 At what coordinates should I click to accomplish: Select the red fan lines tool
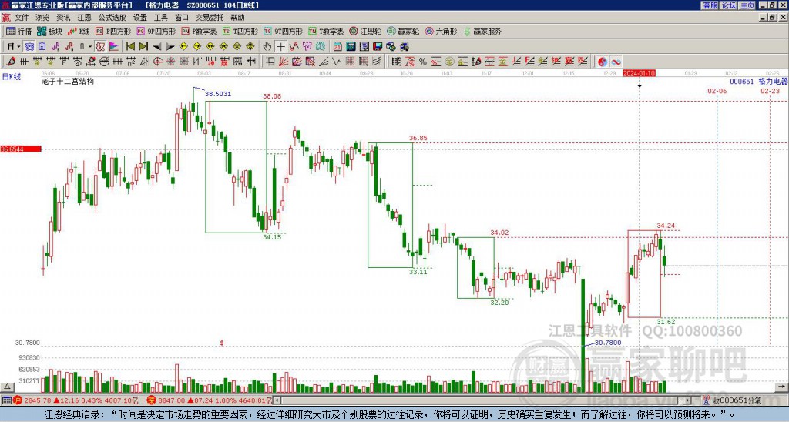284,62
